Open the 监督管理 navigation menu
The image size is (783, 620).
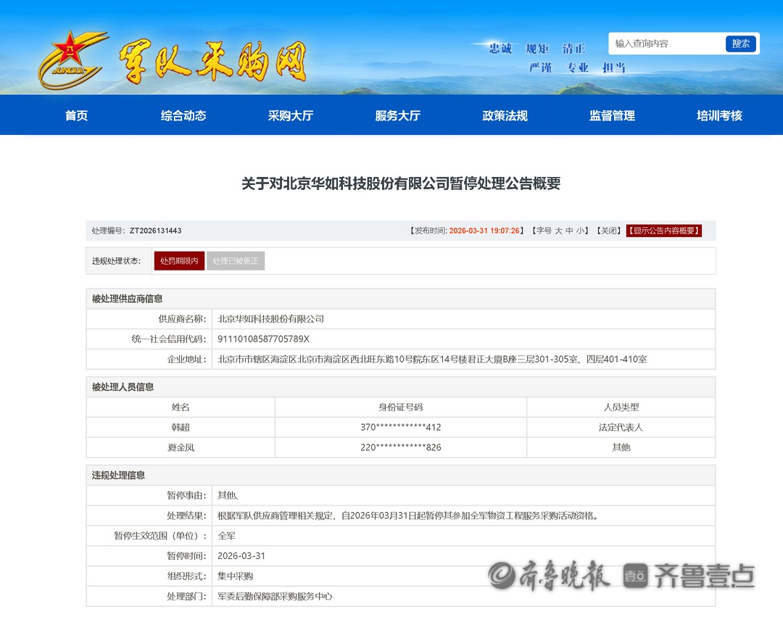tap(613, 115)
